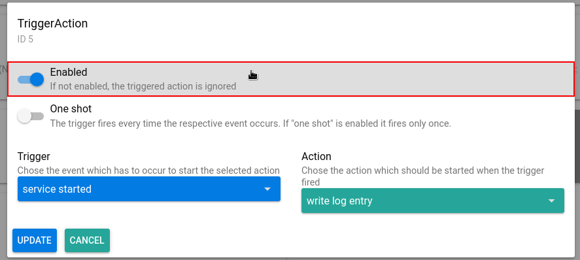Viewport: 580px width, 260px height.
Task: Dismiss the dialog with the CANCEL button
Action: 88,240
